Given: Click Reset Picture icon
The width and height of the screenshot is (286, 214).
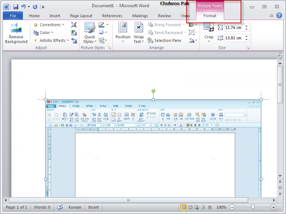Looking at the screenshot, I should tap(74, 41).
